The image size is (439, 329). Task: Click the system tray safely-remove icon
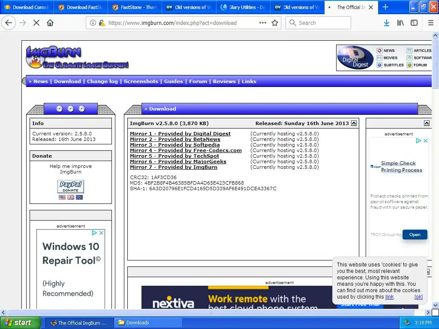click(407, 323)
